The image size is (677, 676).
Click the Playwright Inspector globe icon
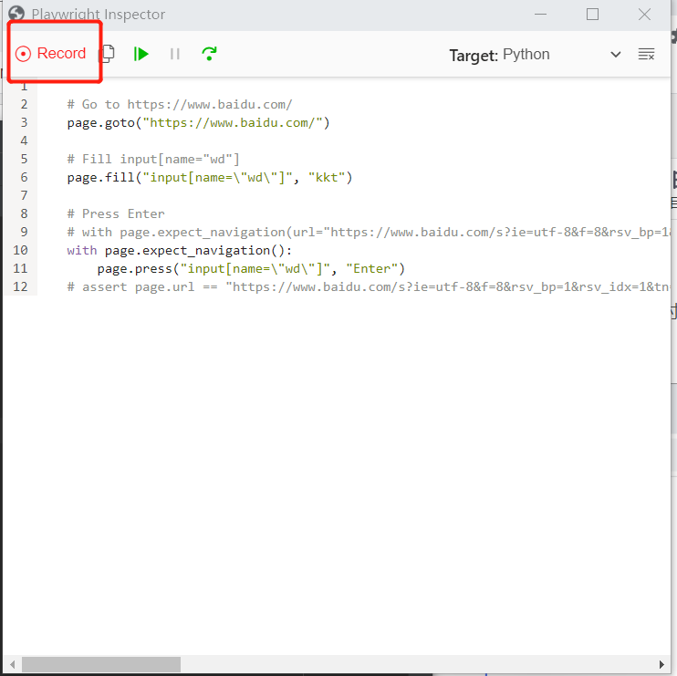click(x=16, y=14)
